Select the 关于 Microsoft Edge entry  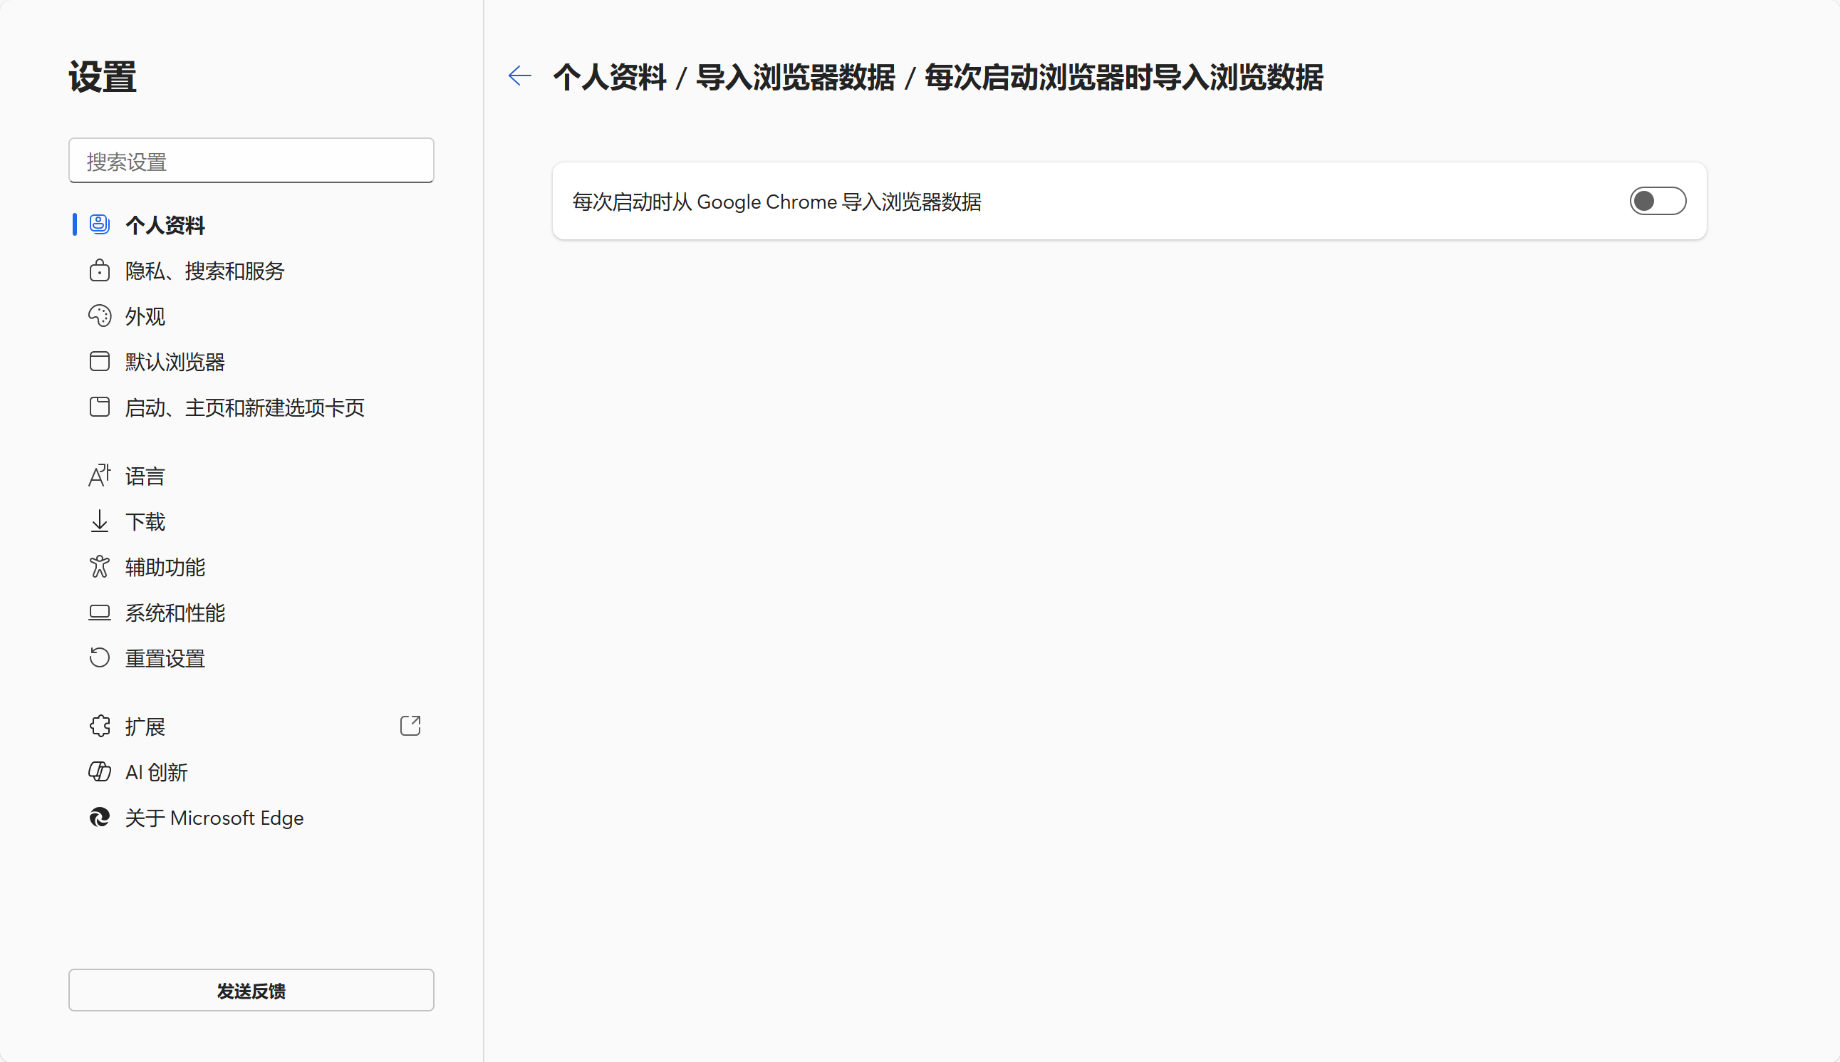point(214,818)
